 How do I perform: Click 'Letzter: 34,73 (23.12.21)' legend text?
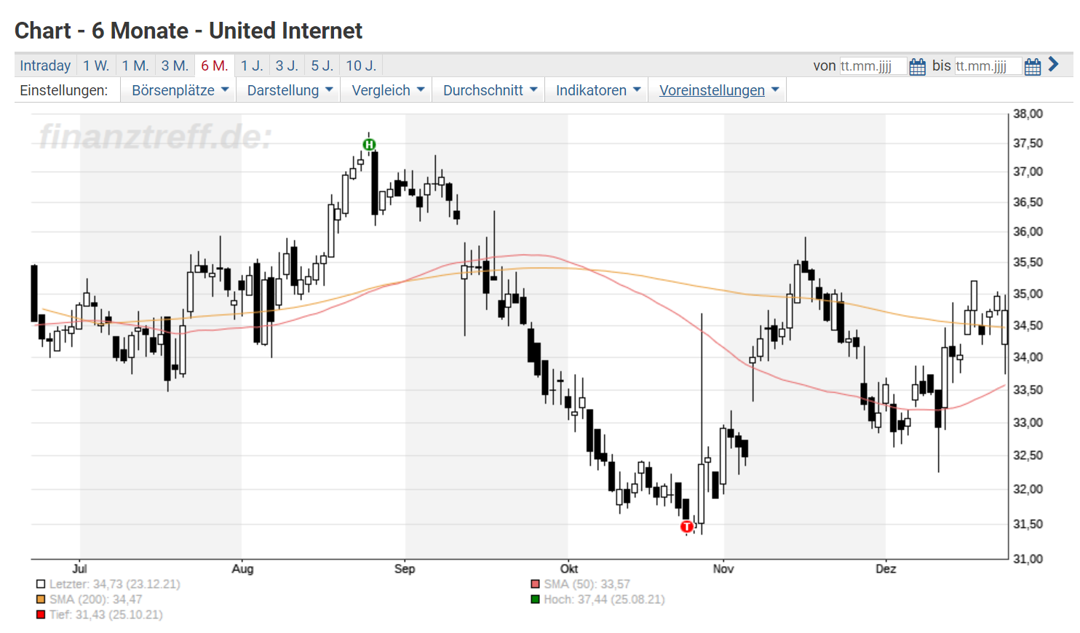point(114,584)
